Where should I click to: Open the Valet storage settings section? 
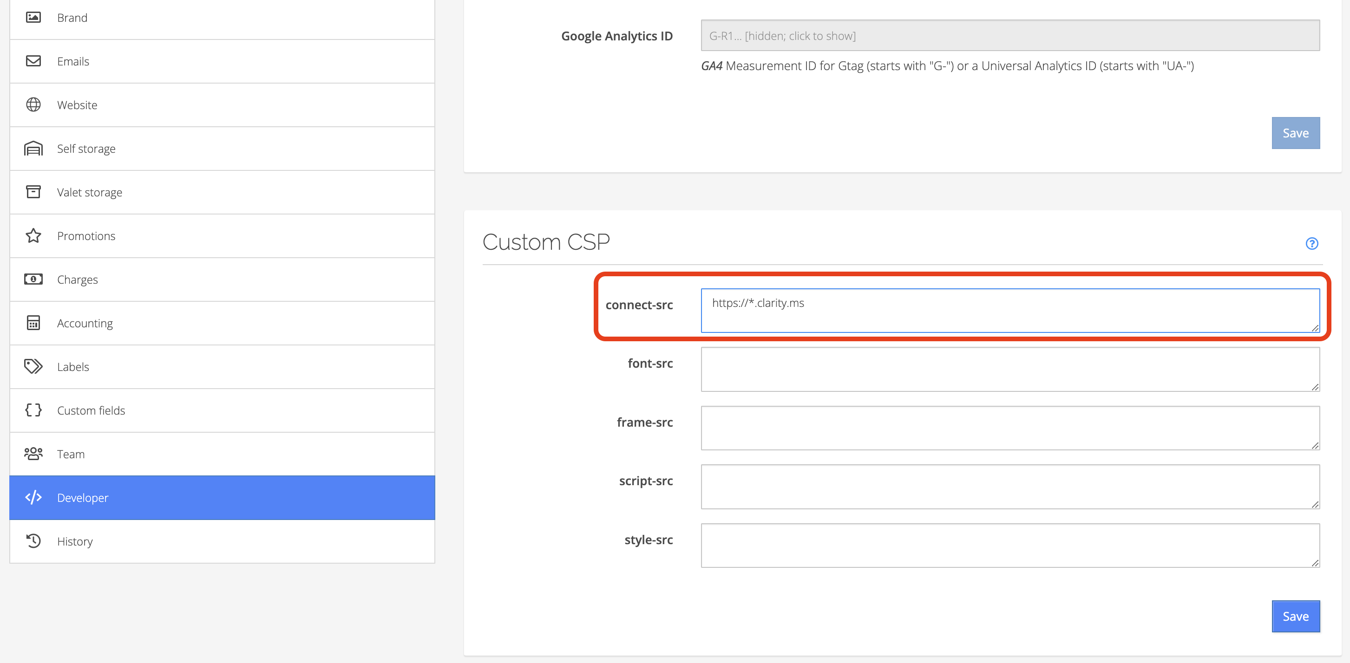tap(89, 192)
